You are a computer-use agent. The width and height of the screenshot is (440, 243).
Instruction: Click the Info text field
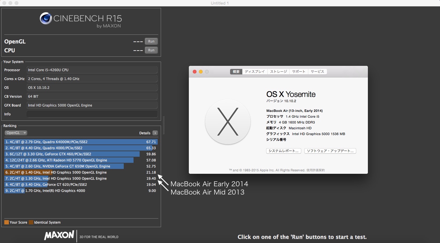coord(92,114)
